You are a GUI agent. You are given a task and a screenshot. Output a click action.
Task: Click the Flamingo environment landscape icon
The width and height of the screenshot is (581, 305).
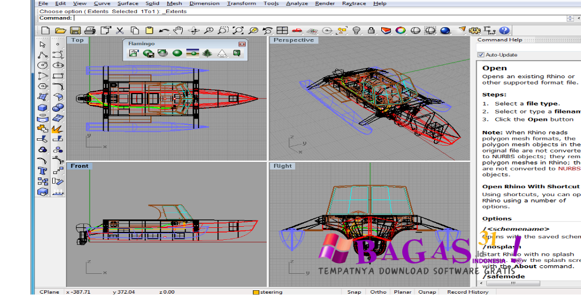192,53
